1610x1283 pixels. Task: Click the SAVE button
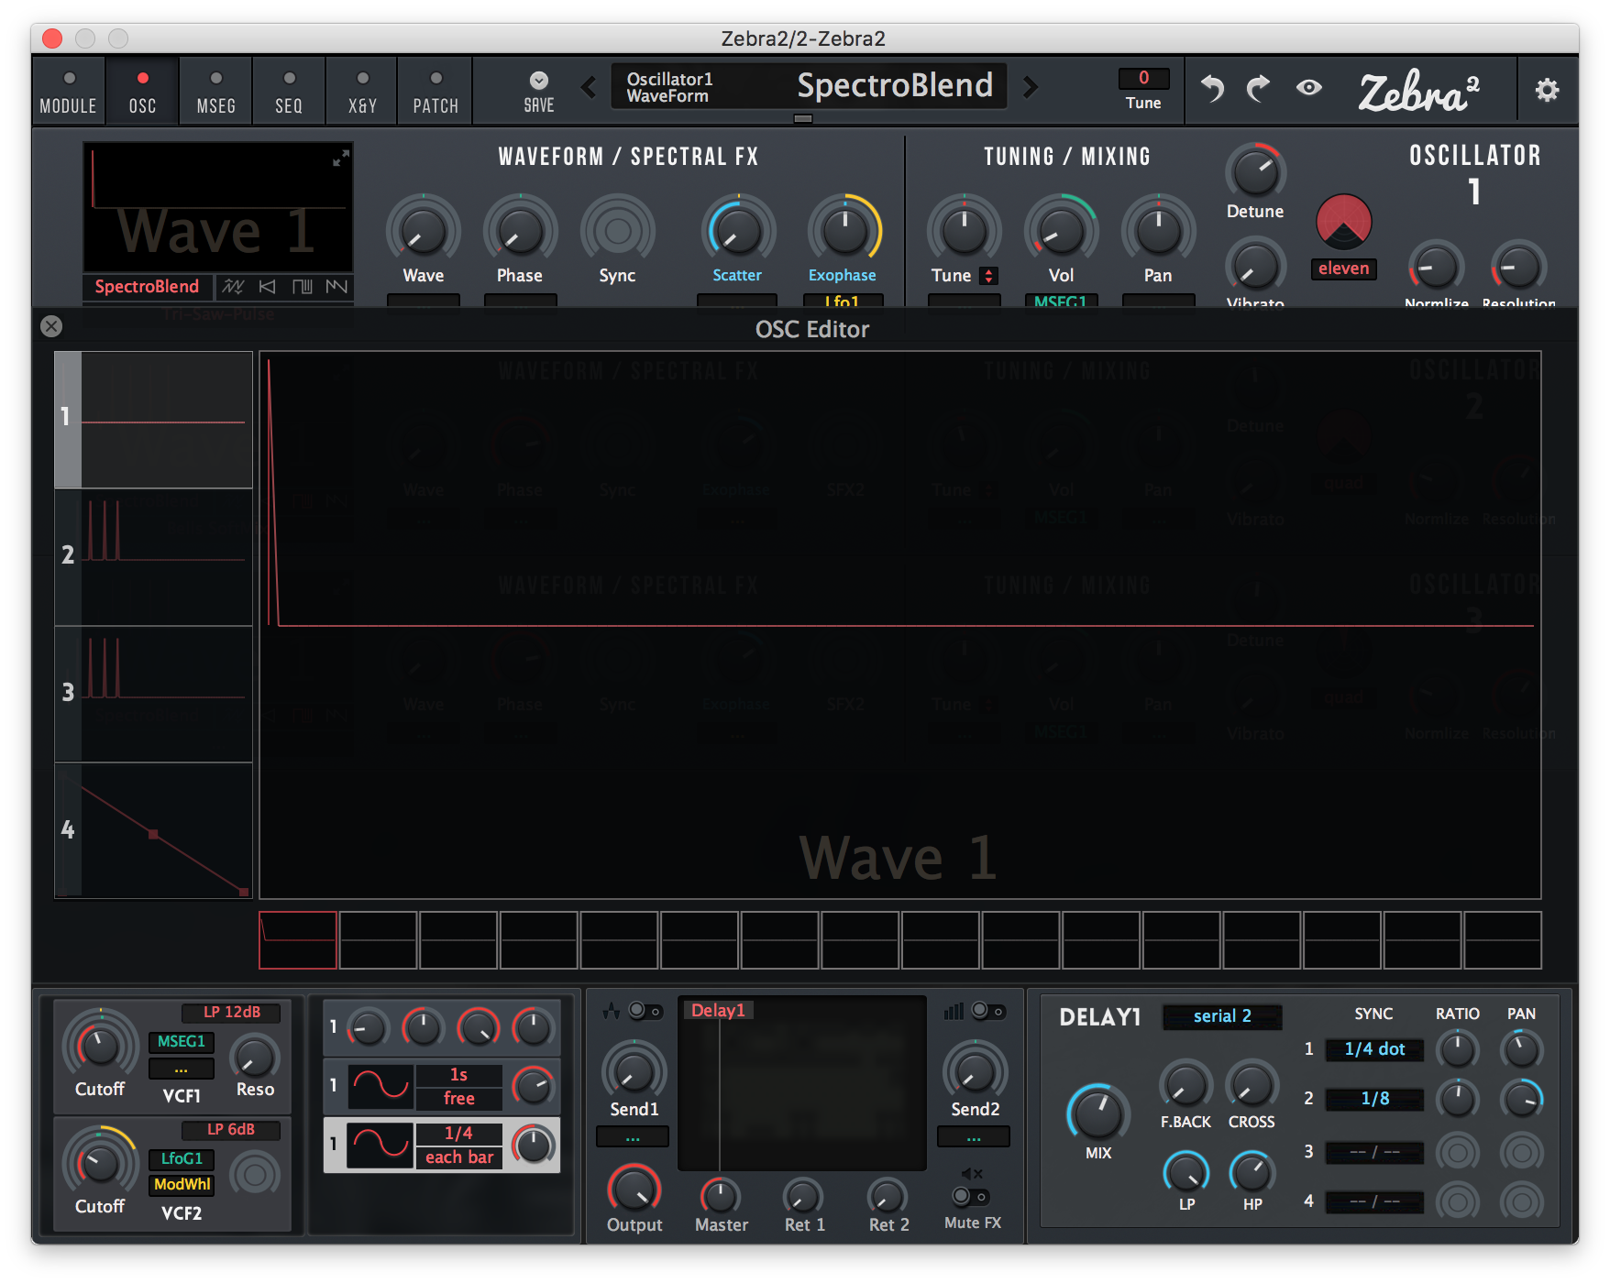click(539, 93)
